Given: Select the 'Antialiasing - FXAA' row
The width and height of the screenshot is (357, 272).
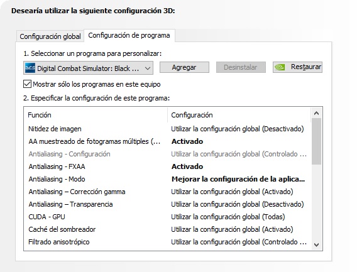Looking at the screenshot, I should 167,166.
